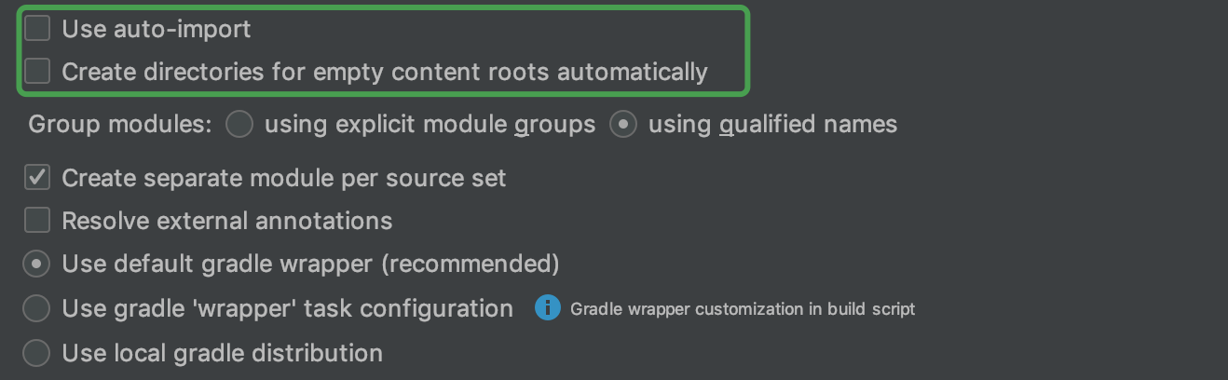Click the 'Use default gradle wrapper (recommended)' text
Screen dimensions: 1228x380
pyautogui.click(x=310, y=265)
